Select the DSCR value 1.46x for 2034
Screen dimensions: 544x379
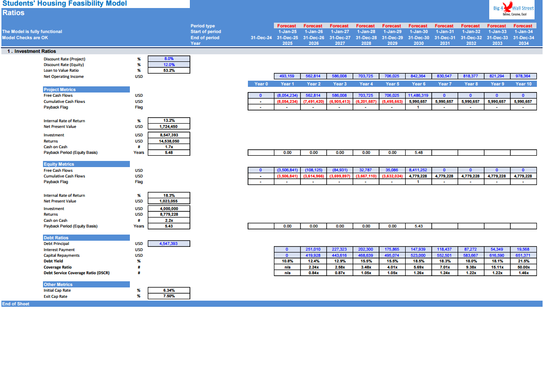523,273
